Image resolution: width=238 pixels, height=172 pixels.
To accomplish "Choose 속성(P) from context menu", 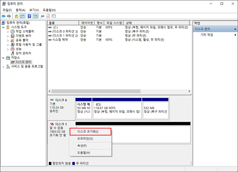I will pos(90,146).
